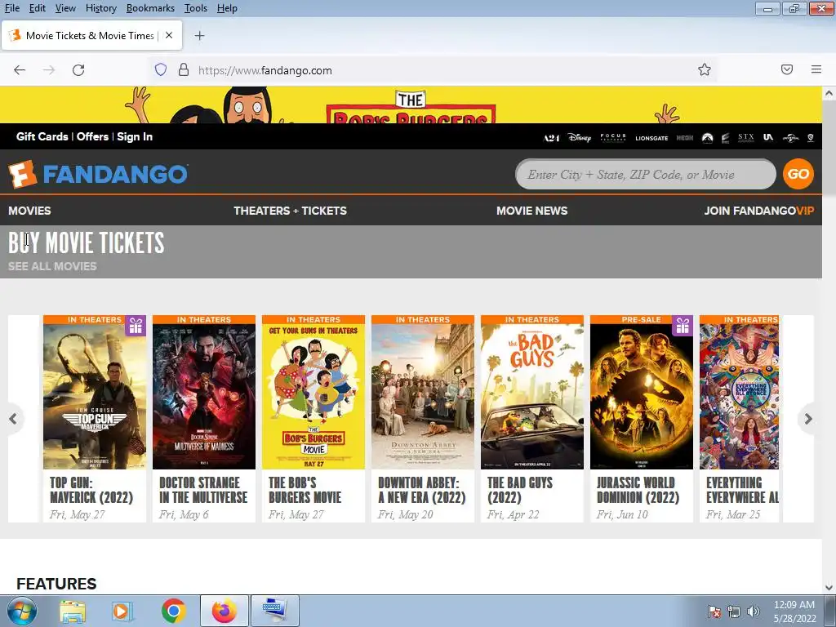This screenshot has height=627, width=836.
Task: Click gift icon on Jurassic World Dominion poster
Action: point(683,326)
